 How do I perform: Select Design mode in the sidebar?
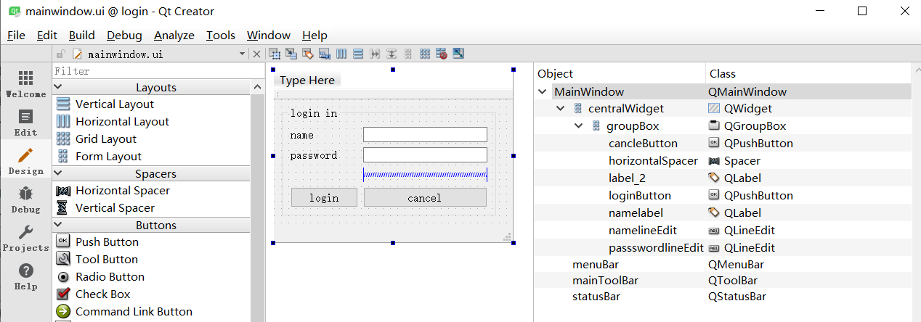25,160
